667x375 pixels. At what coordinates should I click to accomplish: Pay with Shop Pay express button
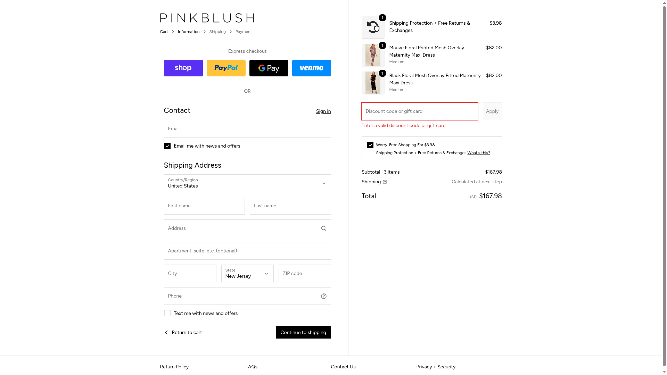click(183, 68)
